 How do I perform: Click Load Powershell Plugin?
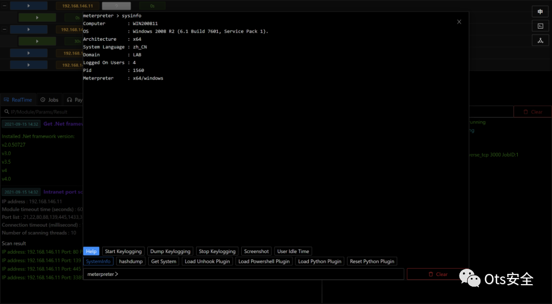264,261
